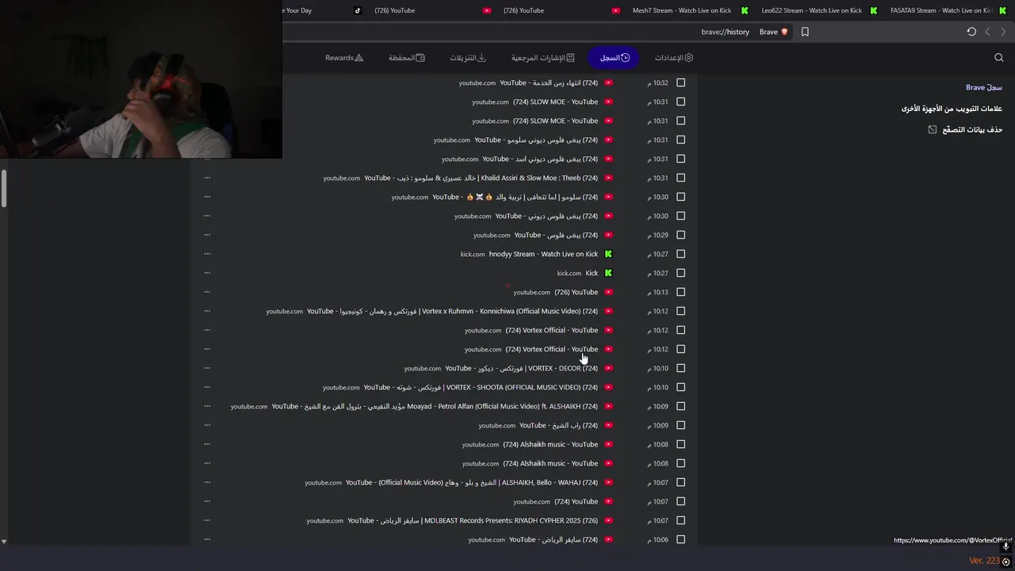Go back using the left chevron arrow

(987, 32)
